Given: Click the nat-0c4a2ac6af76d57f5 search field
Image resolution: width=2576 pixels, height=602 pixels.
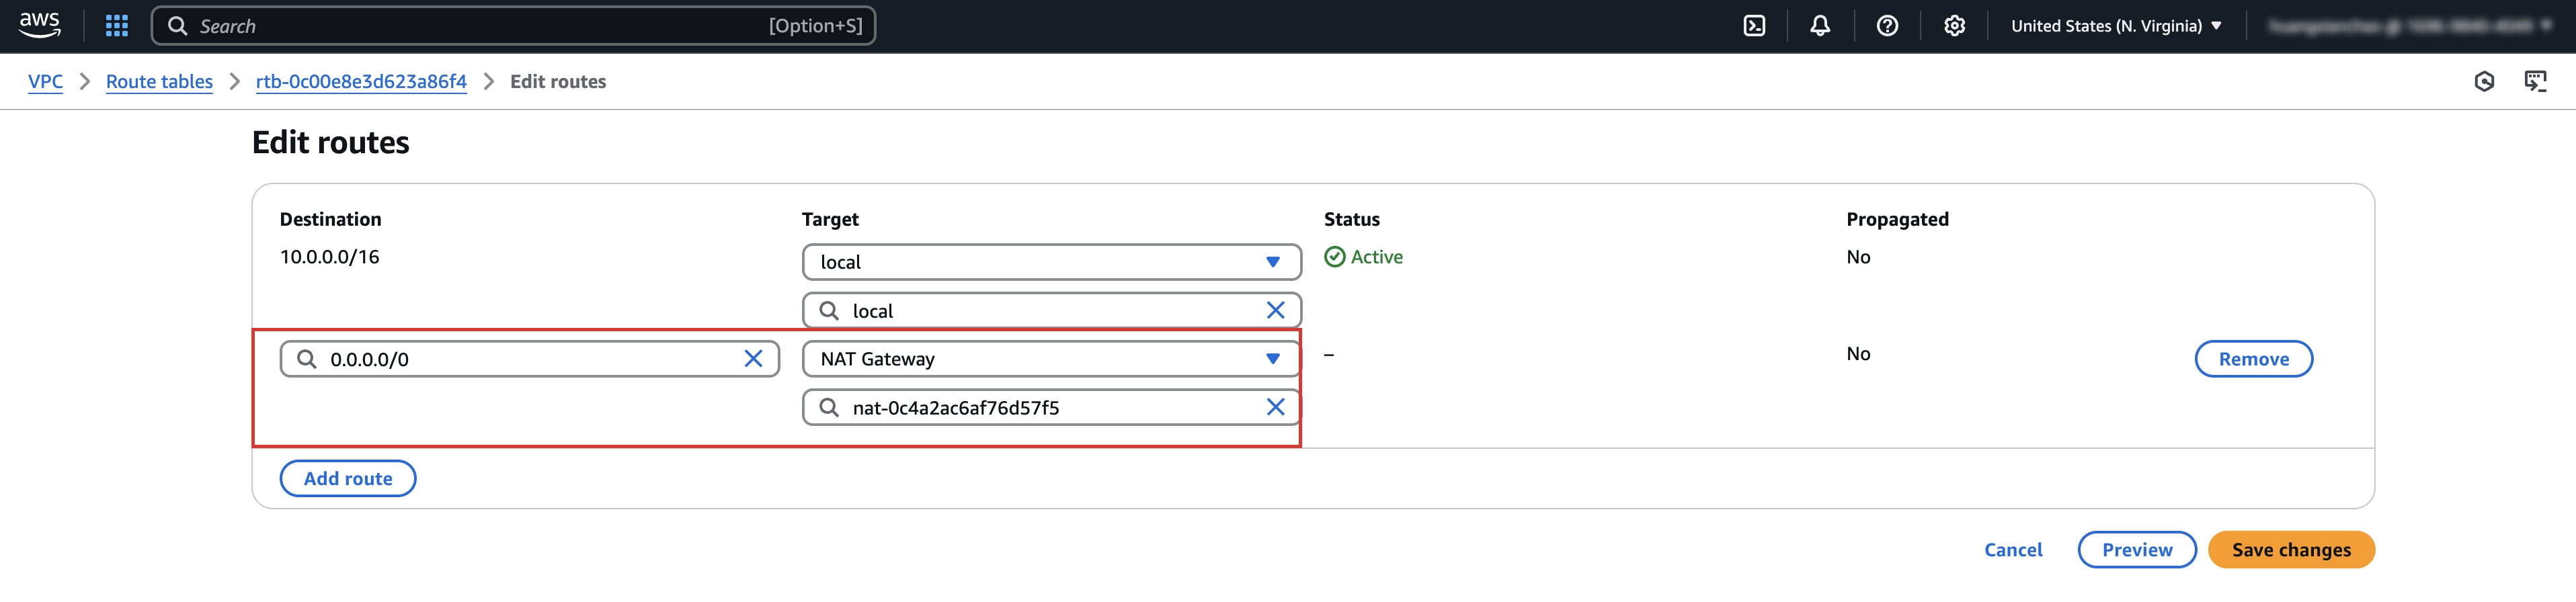Looking at the screenshot, I should (1051, 408).
